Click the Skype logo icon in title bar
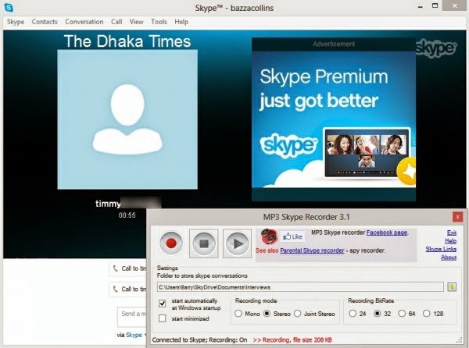The image size is (469, 348). [9, 8]
